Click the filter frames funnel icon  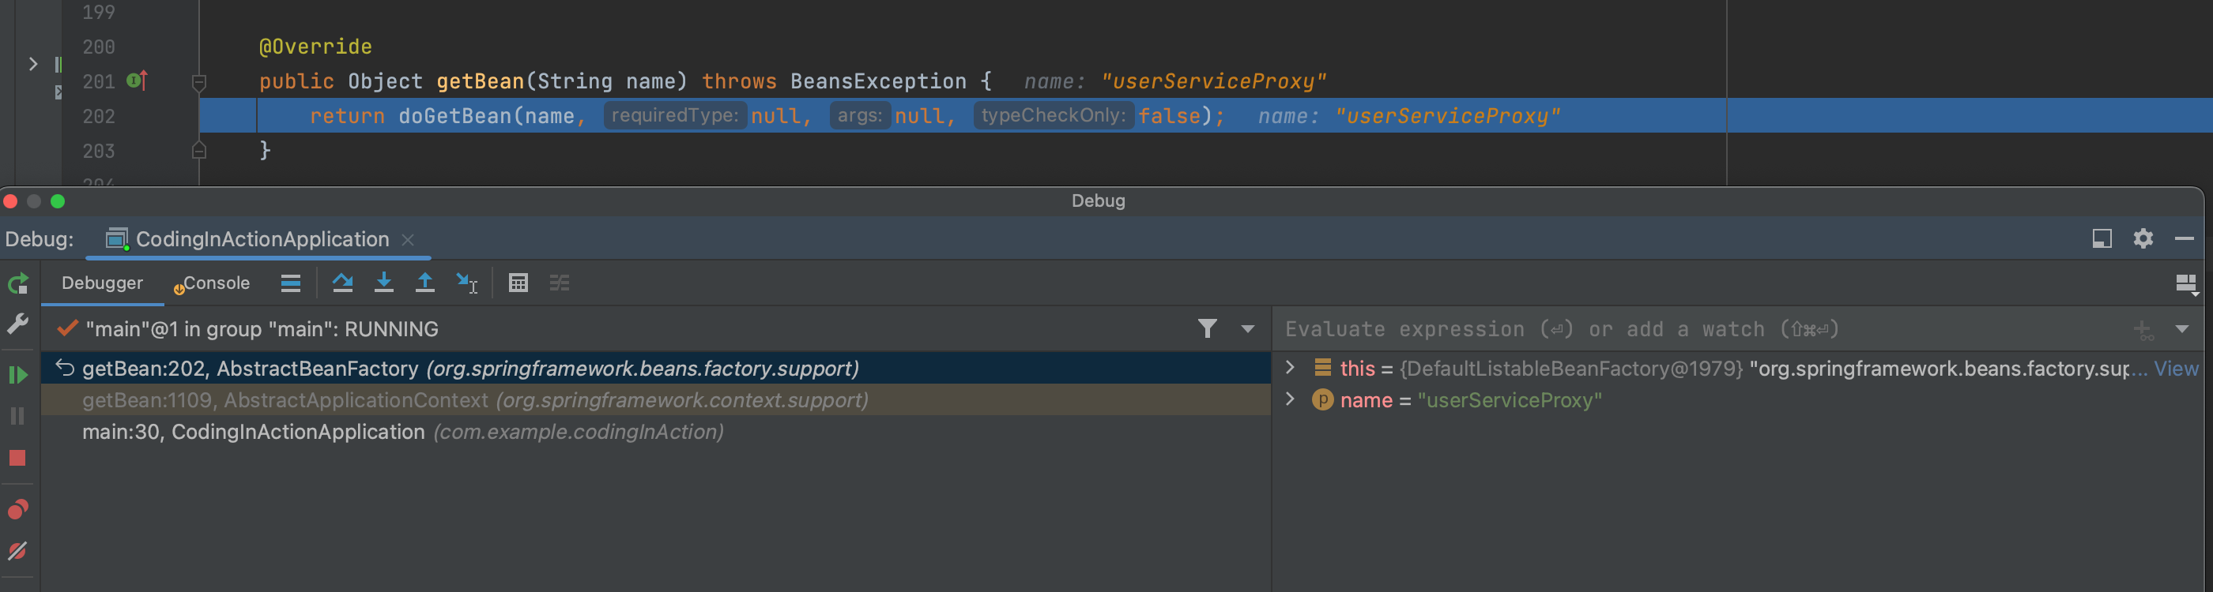pyautogui.click(x=1207, y=328)
